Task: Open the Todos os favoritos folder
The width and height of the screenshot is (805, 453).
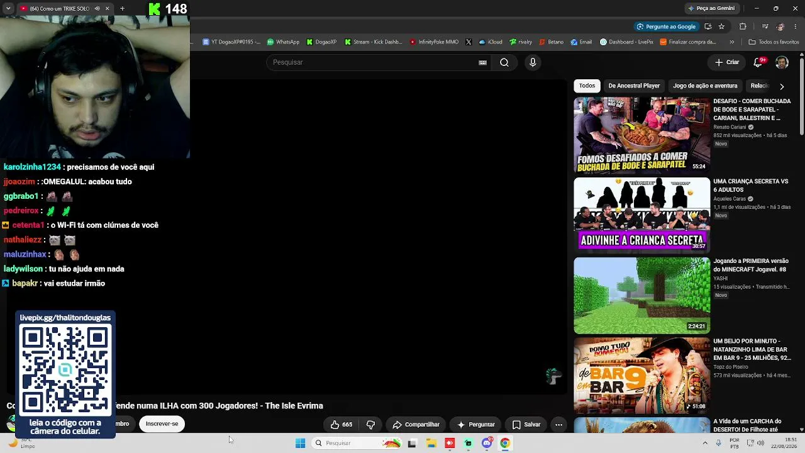Action: 774,42
